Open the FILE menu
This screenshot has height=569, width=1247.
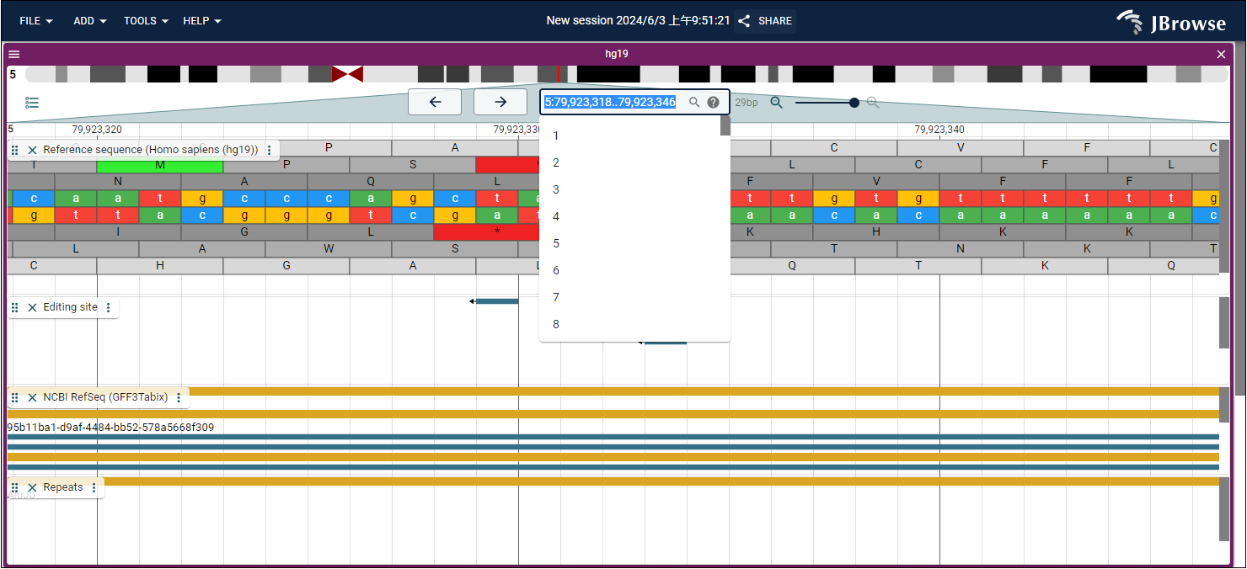tap(36, 21)
